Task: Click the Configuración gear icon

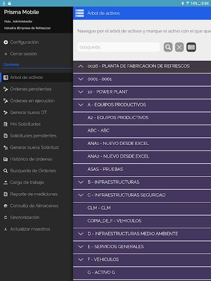Action: [x=5, y=42]
